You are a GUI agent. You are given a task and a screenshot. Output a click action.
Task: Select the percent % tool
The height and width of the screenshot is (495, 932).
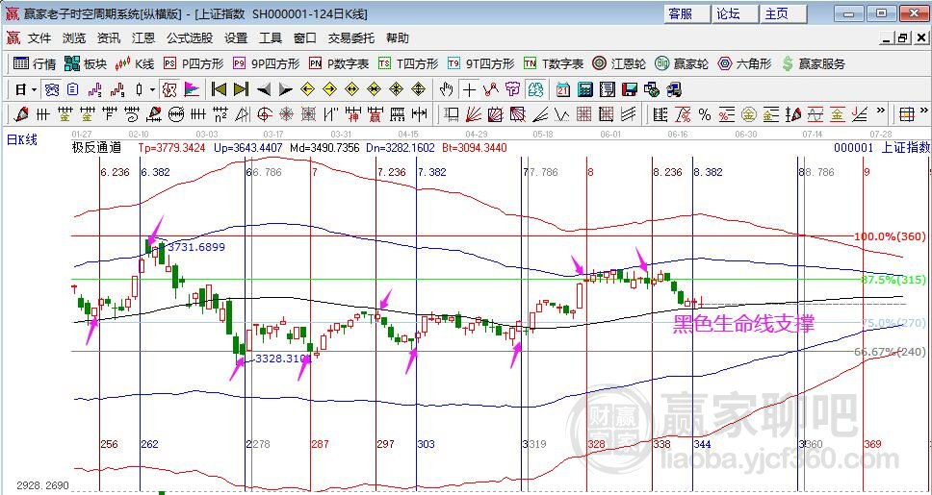[x=705, y=114]
